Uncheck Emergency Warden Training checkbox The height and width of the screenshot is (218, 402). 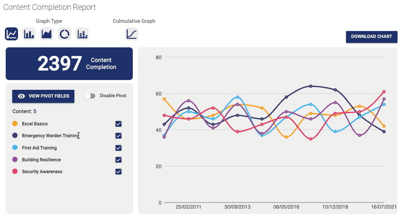click(118, 136)
